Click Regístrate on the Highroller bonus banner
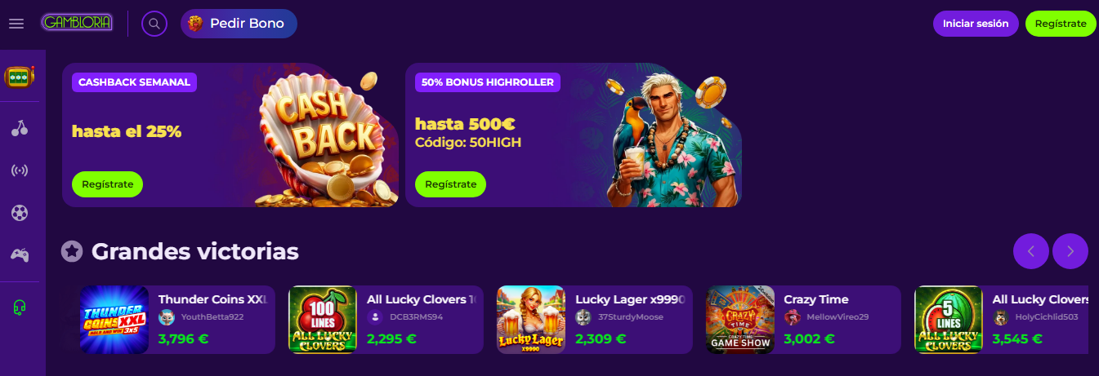1099x376 pixels. pyautogui.click(x=450, y=184)
